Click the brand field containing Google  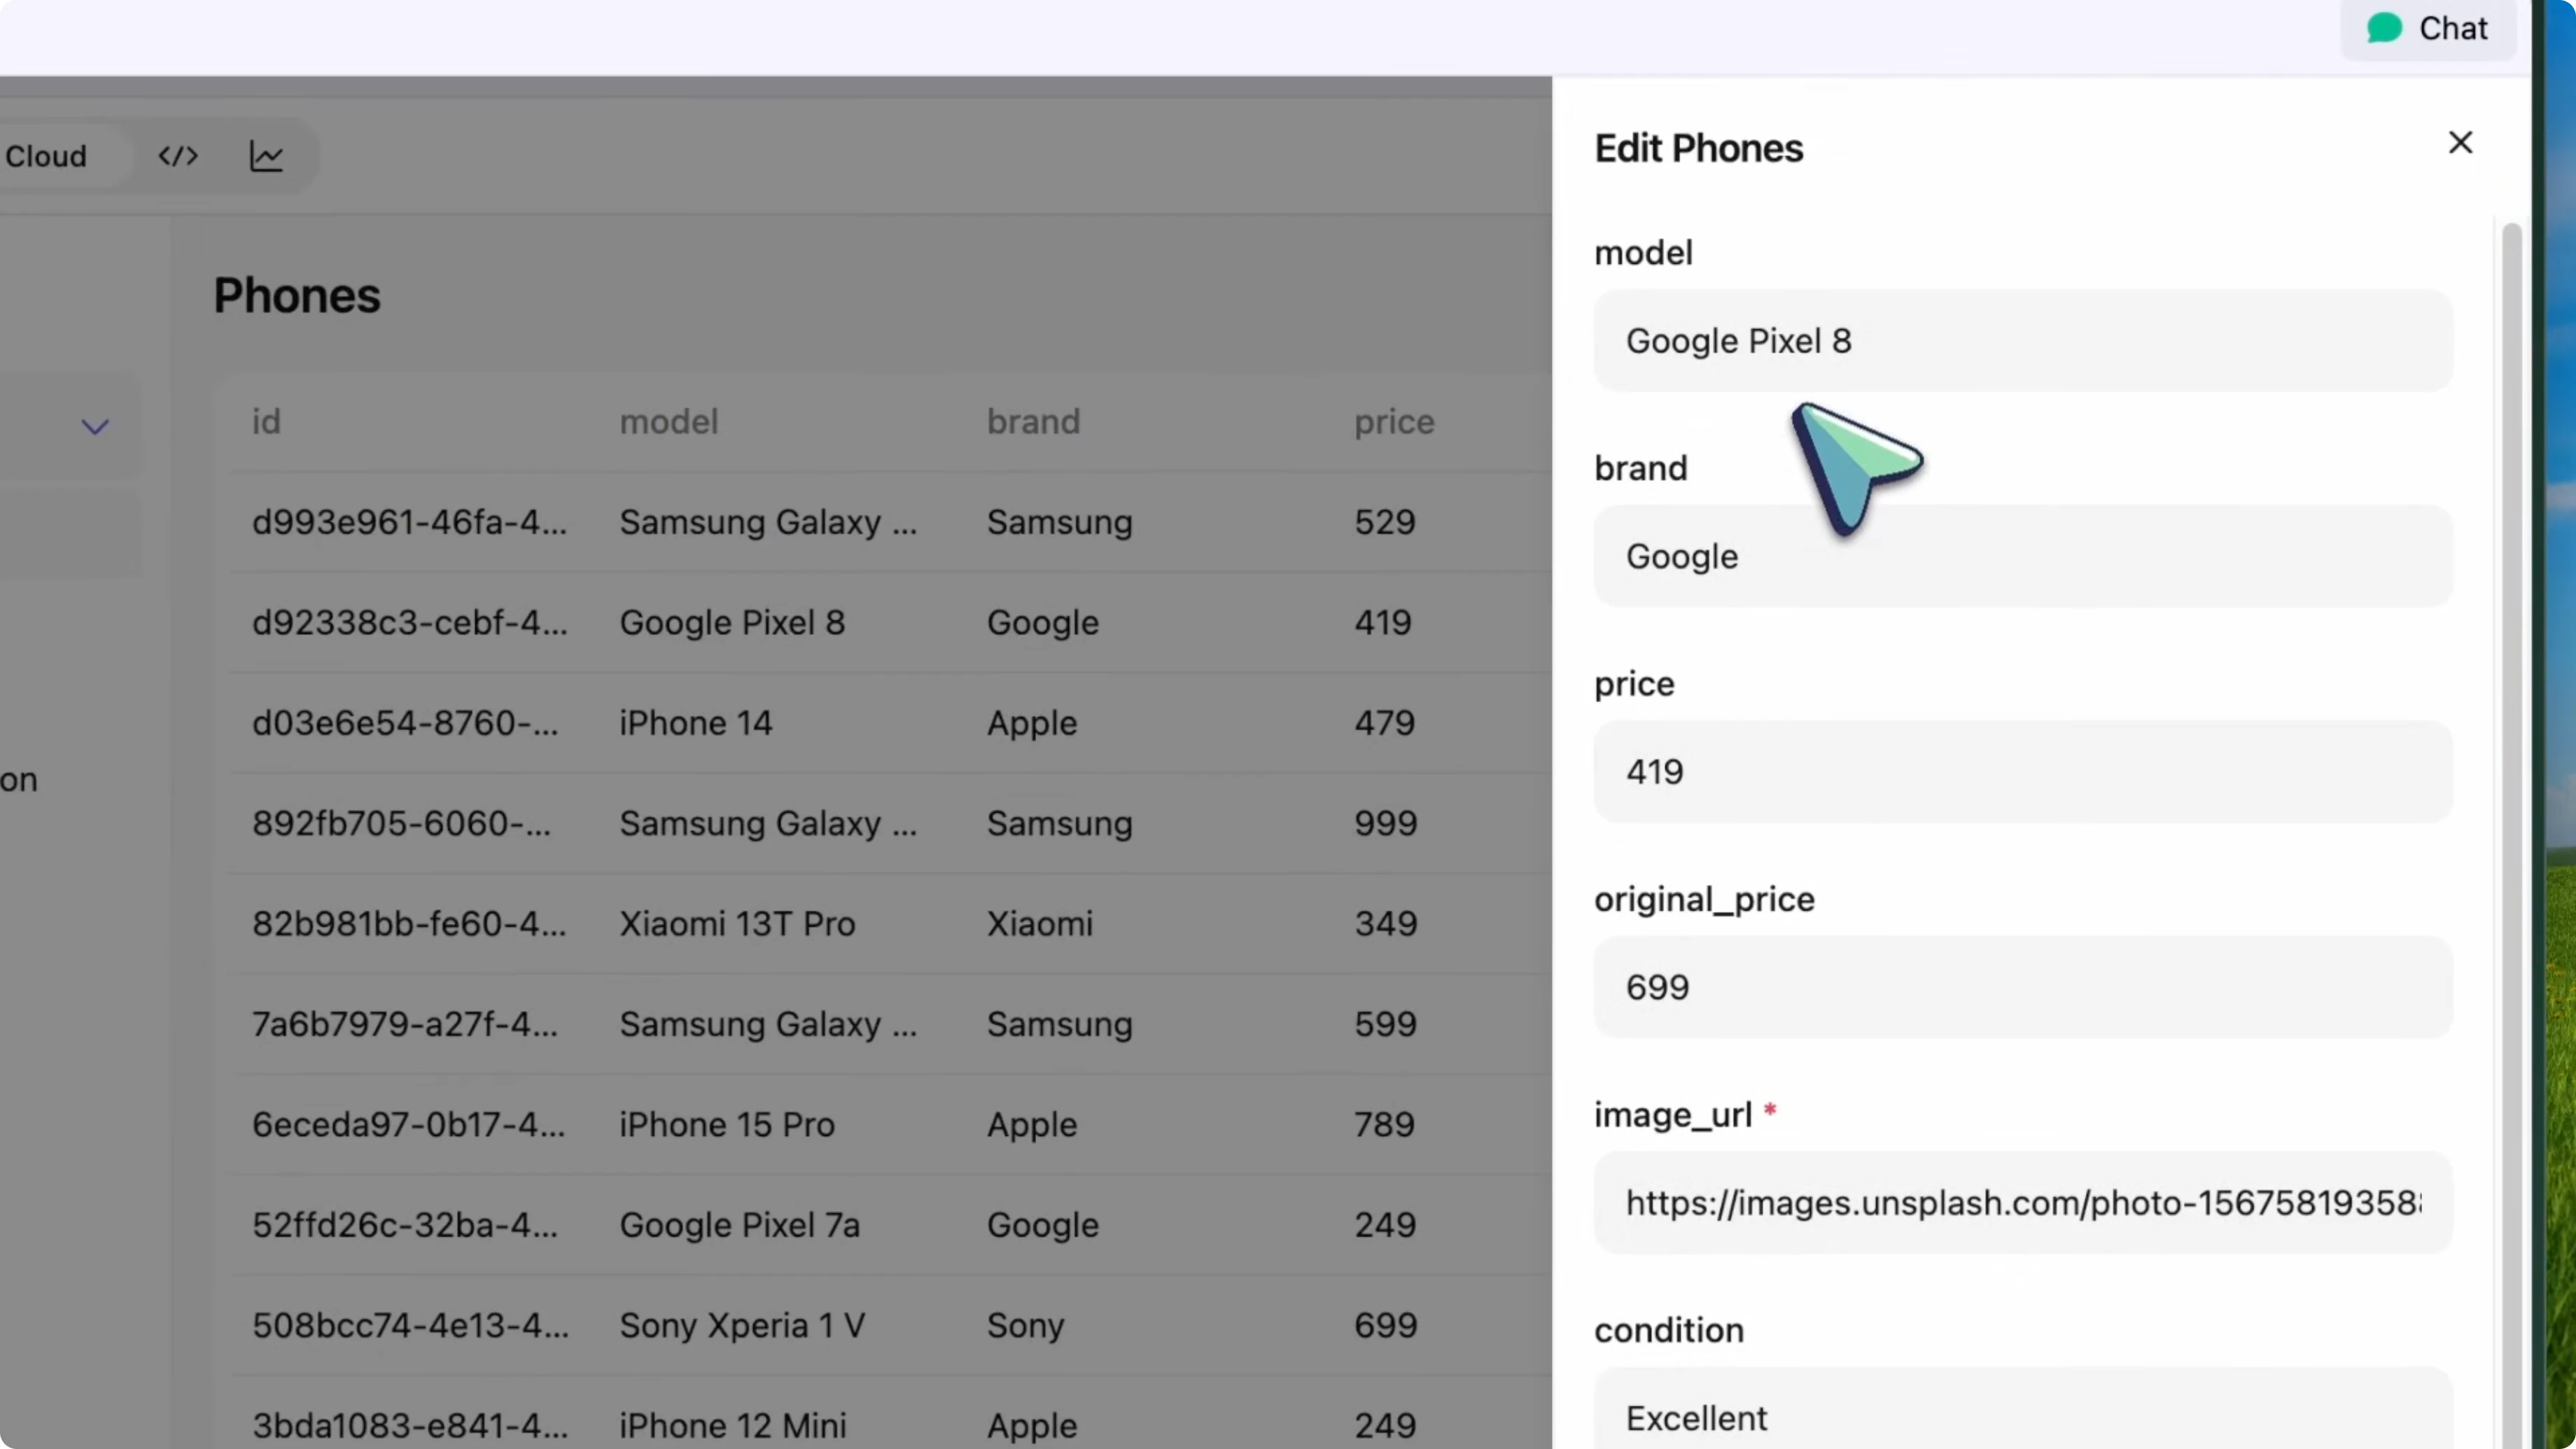pos(2022,556)
